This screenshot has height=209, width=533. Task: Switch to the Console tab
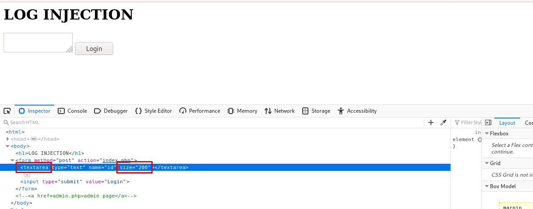click(x=72, y=111)
